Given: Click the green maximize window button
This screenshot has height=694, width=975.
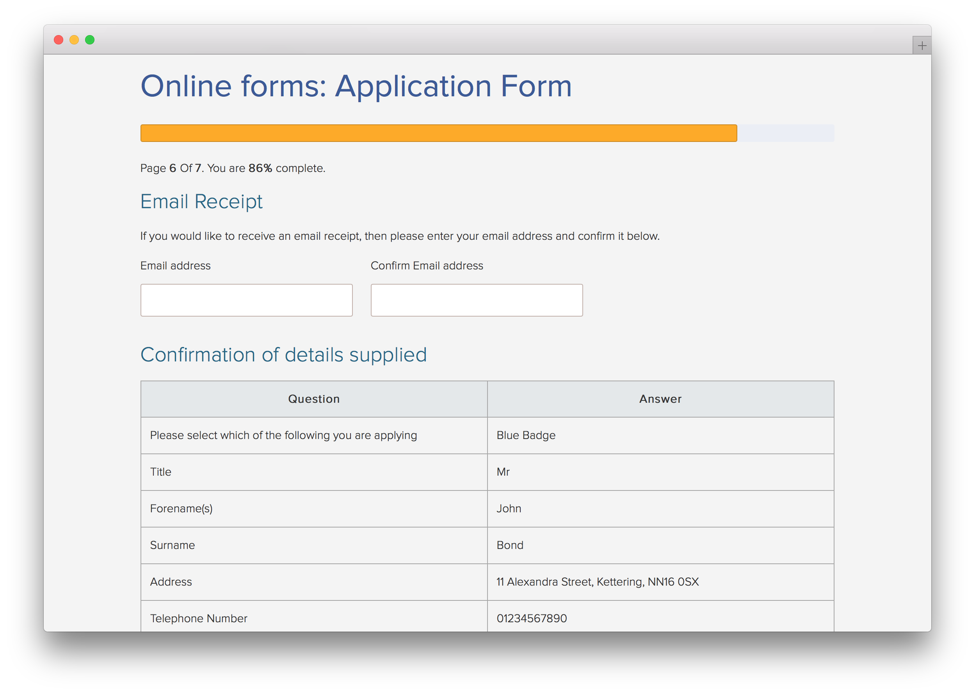Looking at the screenshot, I should pyautogui.click(x=90, y=40).
